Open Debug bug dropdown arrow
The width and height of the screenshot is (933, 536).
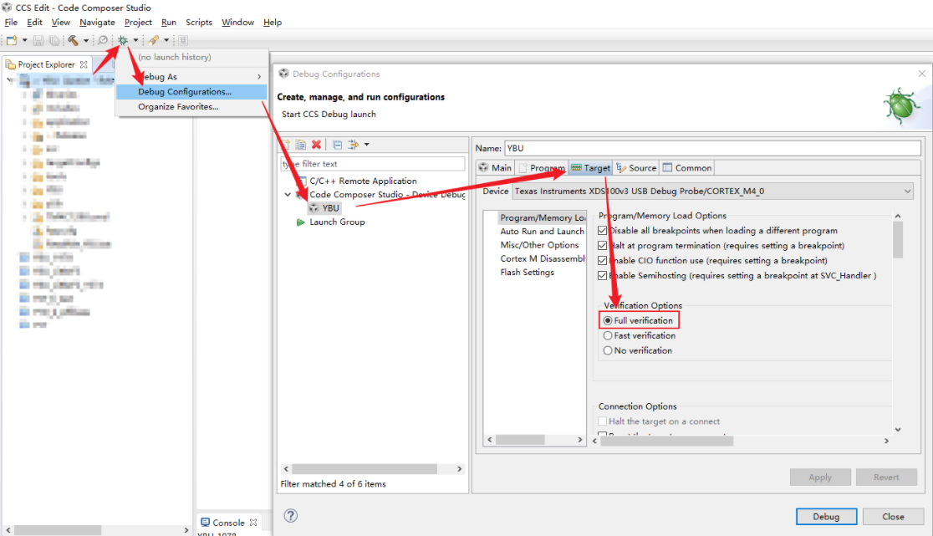[x=135, y=40]
